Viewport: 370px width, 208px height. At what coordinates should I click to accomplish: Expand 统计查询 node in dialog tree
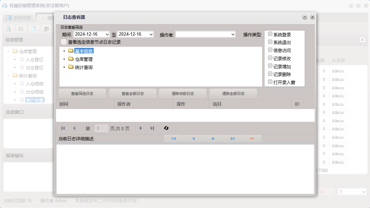point(64,67)
